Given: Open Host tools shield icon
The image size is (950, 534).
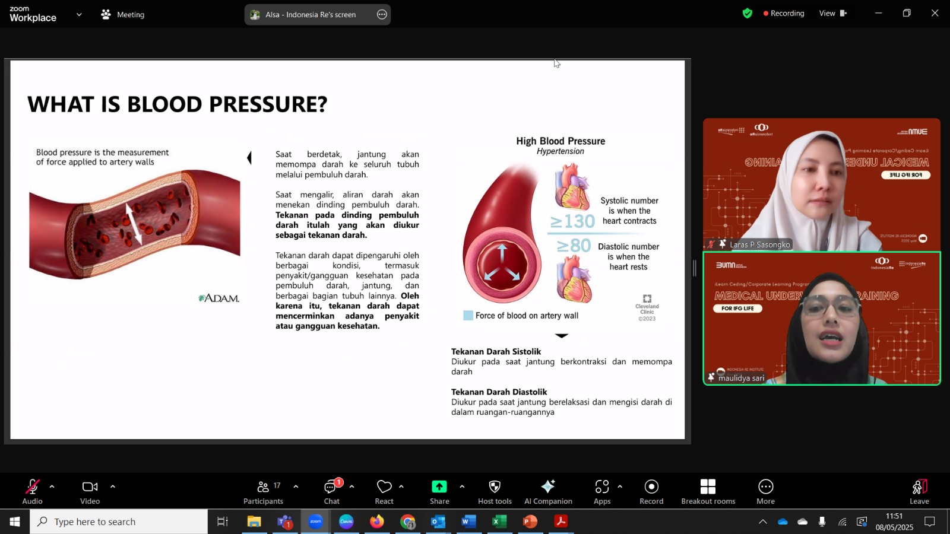Looking at the screenshot, I should click(495, 492).
